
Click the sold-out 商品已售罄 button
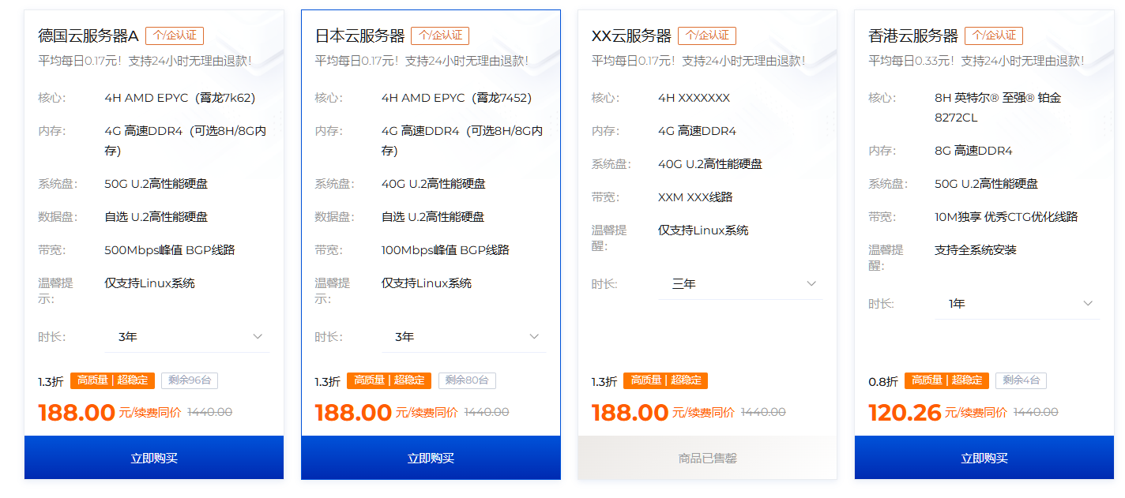click(707, 458)
